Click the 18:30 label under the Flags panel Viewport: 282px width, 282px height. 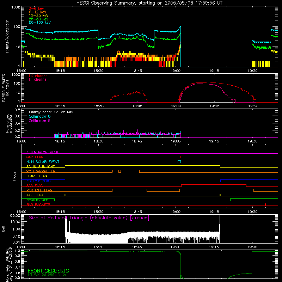coord(99,212)
